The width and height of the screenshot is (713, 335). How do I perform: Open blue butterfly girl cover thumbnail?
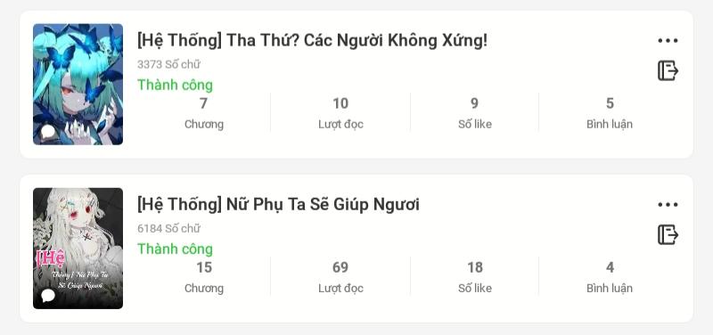78,84
